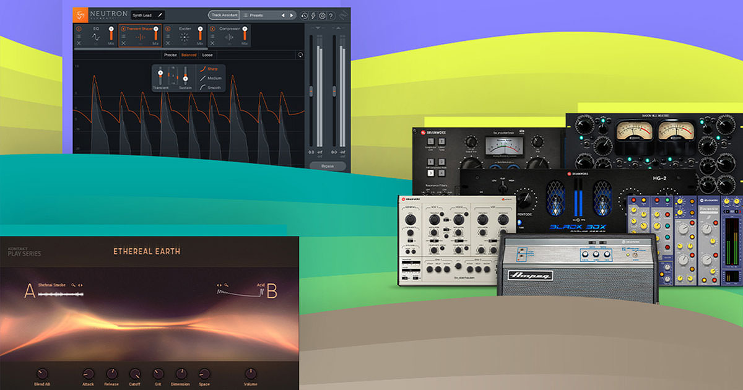This screenshot has width=743, height=390.
Task: Click the Synth Lead track name field
Action: pos(149,15)
